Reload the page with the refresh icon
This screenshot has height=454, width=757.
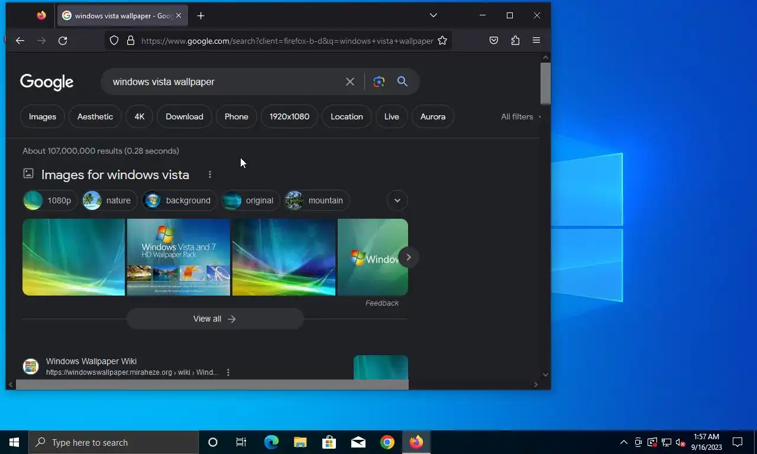tap(63, 40)
